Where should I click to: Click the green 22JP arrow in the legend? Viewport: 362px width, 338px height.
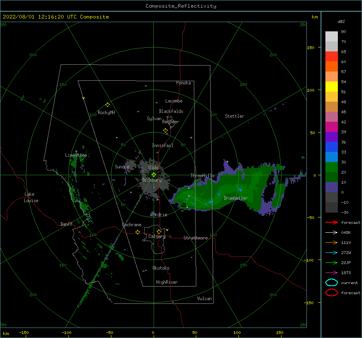coord(331,262)
